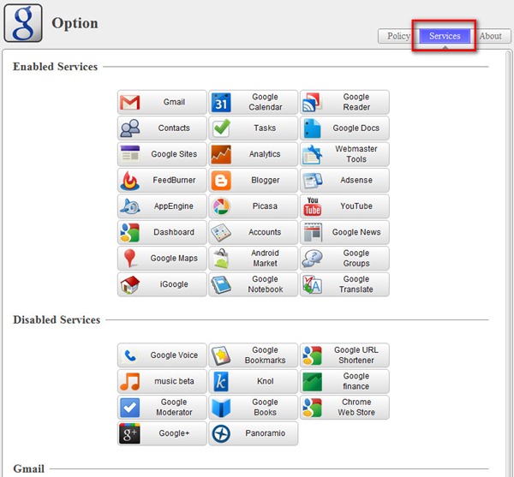Select the Google Sites page icon

[130, 154]
